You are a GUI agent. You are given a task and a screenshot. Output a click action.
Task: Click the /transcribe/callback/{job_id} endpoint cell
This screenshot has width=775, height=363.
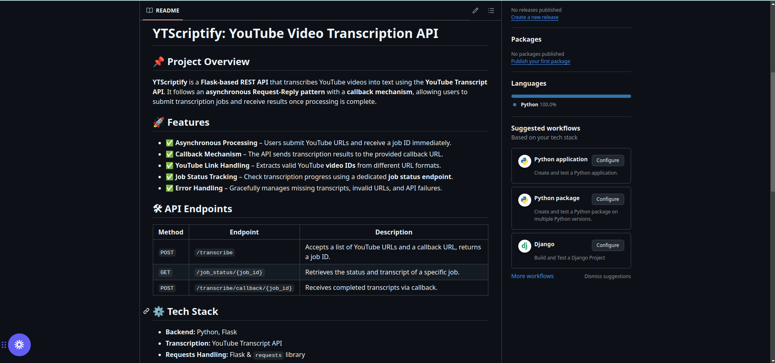click(244, 288)
